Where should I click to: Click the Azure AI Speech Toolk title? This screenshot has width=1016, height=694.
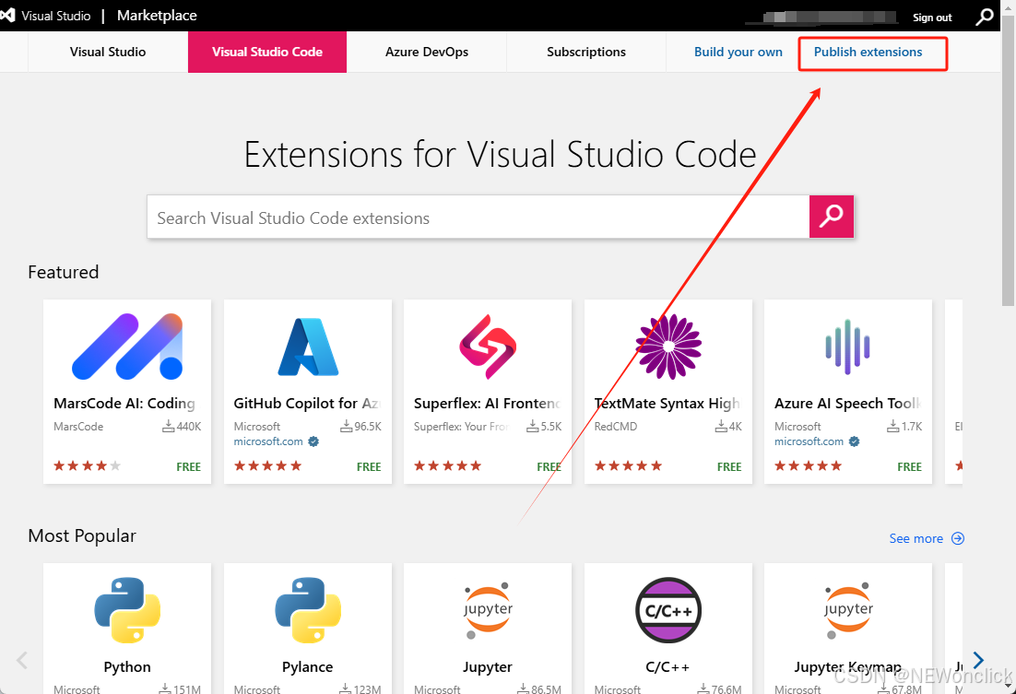tap(847, 403)
